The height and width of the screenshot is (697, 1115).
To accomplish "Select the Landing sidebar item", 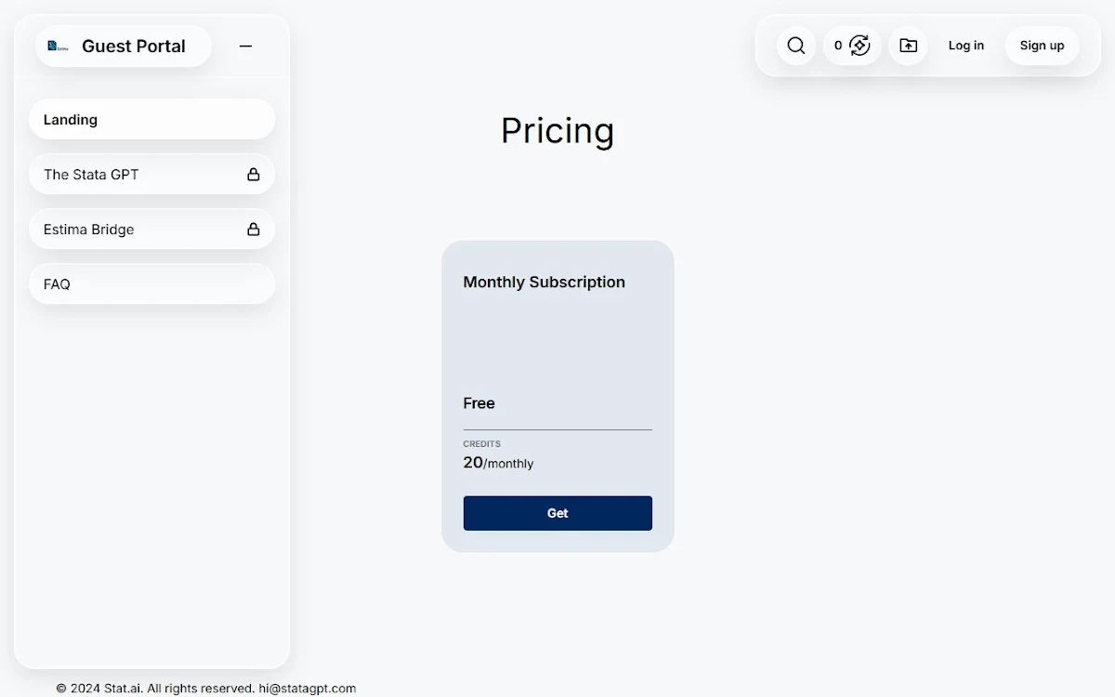I will coord(151,120).
